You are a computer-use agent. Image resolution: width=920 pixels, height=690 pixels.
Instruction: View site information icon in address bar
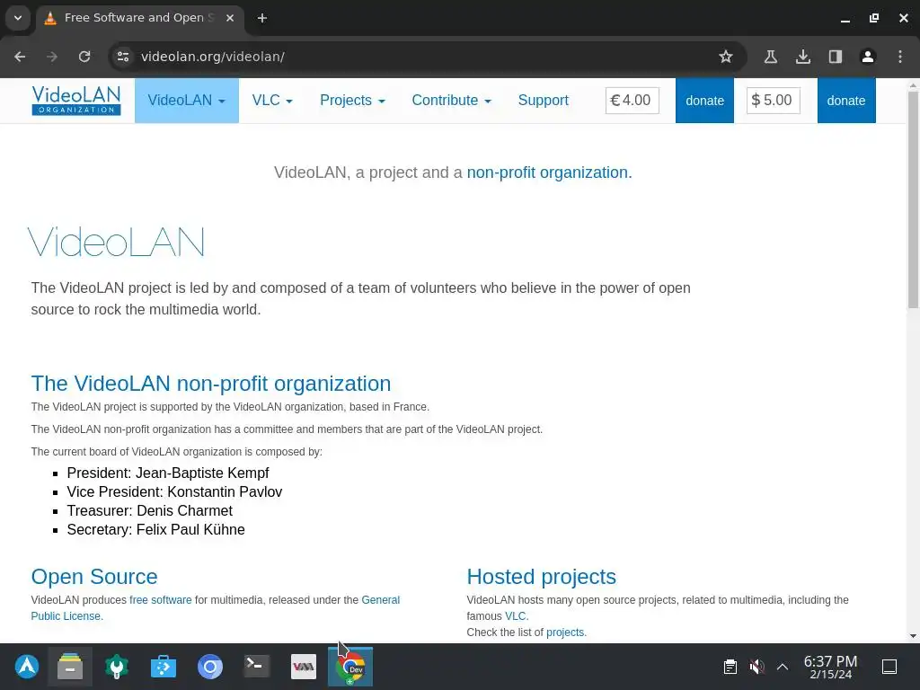coord(123,57)
